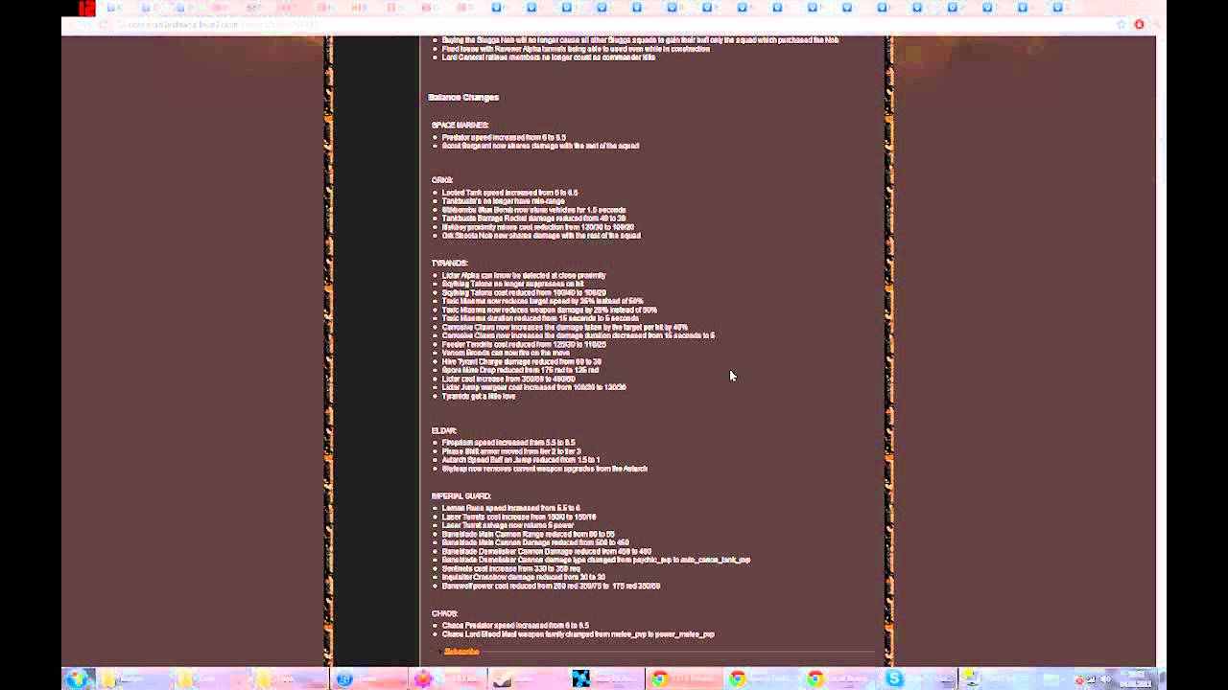Click the "CHAOS:" section heading
This screenshot has width=1228, height=690.
(x=444, y=613)
